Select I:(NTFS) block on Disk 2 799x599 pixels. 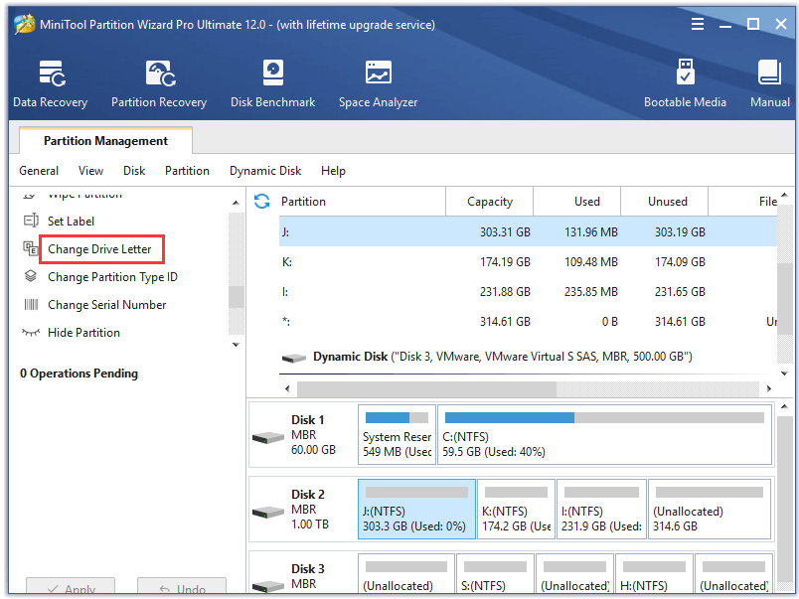(x=601, y=509)
